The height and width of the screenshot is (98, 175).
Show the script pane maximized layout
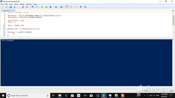[x=75, y=7]
